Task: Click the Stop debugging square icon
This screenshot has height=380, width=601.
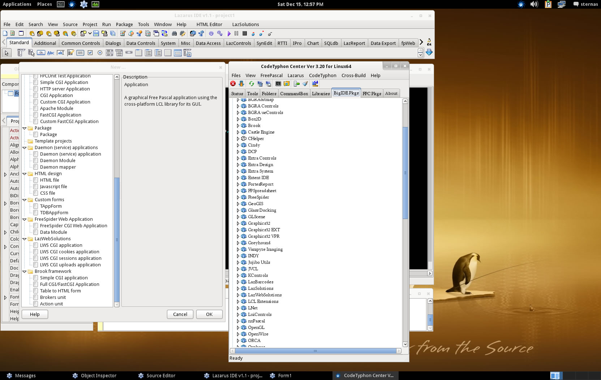Action: pyautogui.click(x=245, y=33)
